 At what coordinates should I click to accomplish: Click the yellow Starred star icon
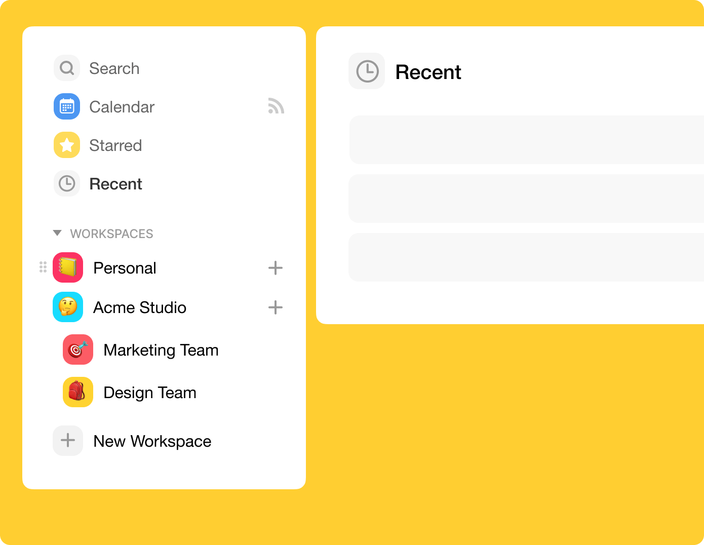[x=67, y=145]
